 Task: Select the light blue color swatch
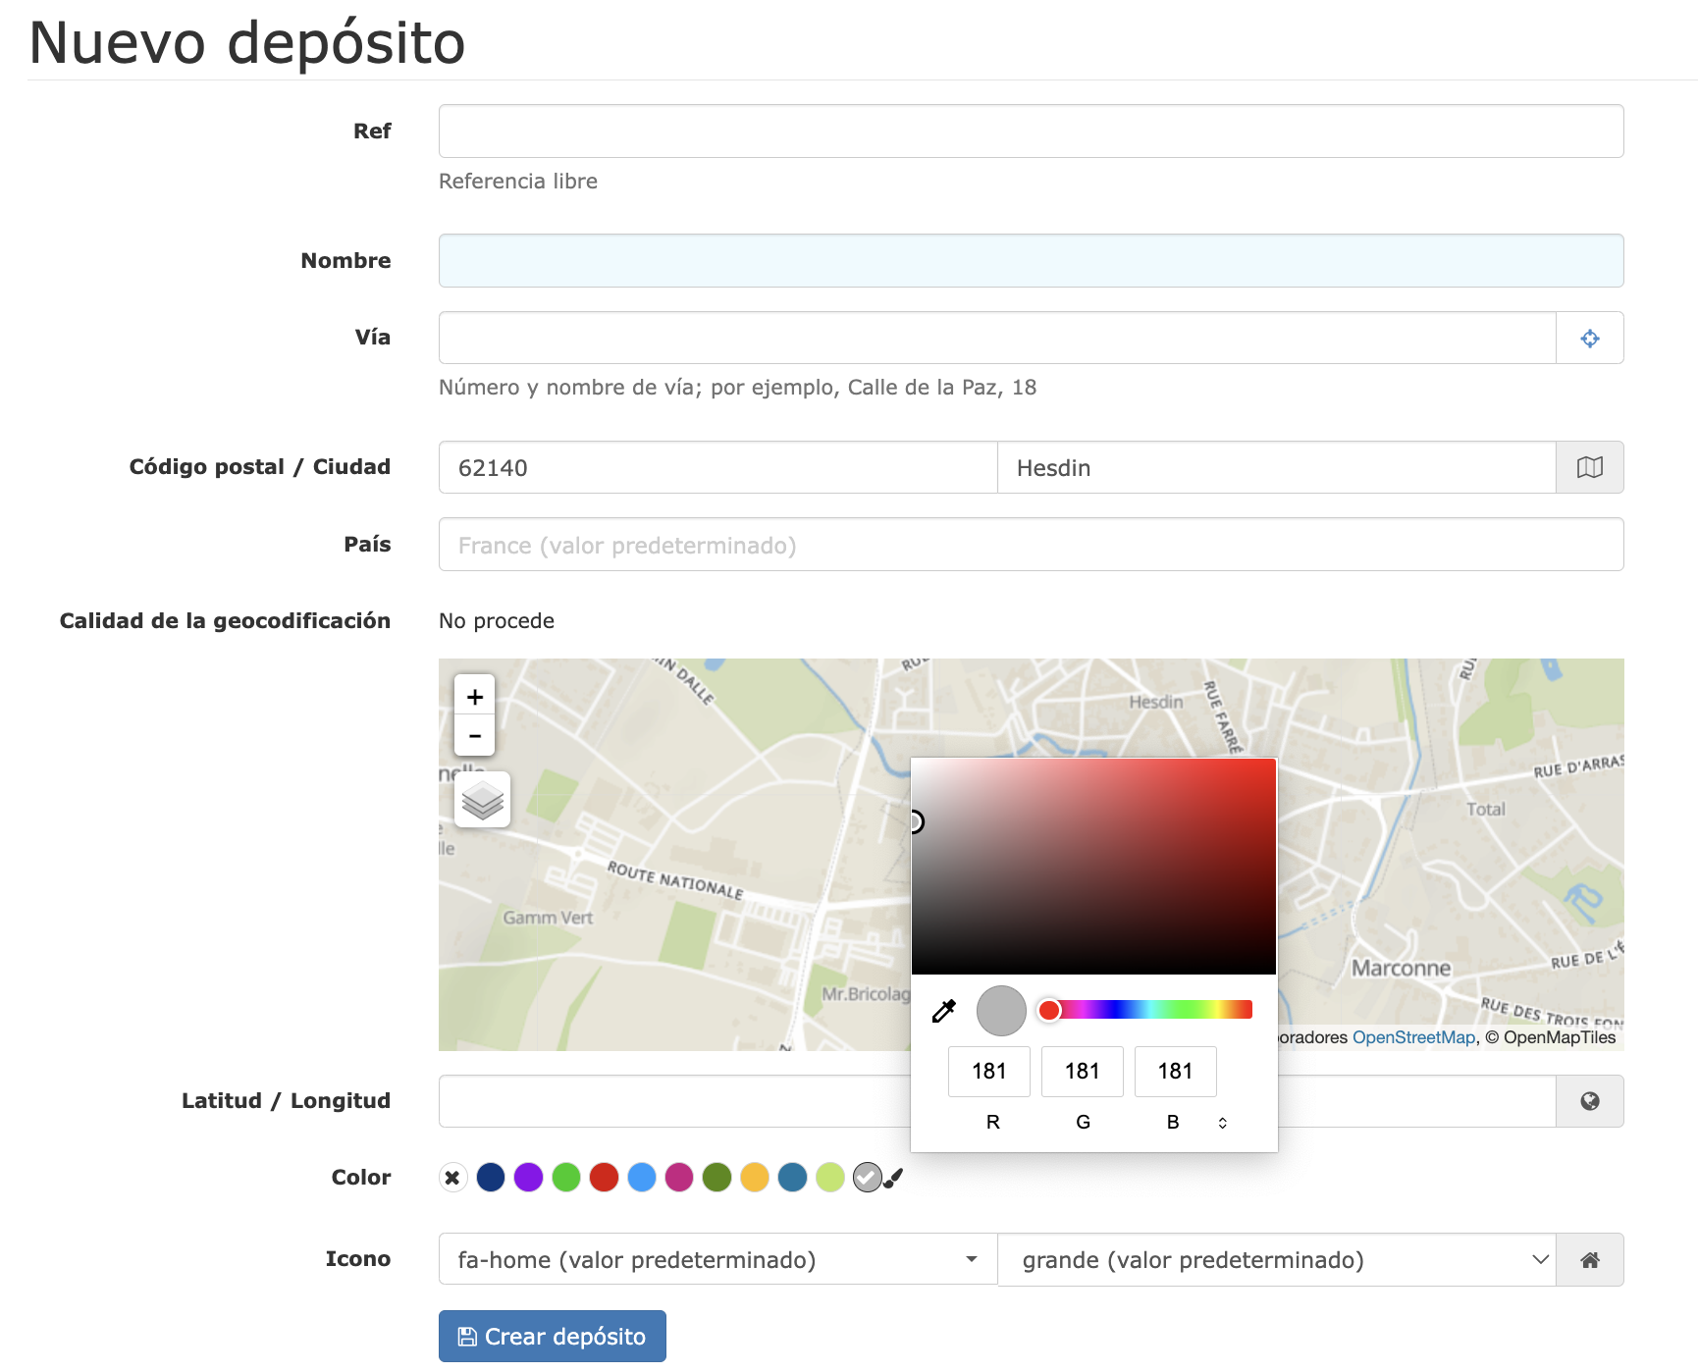pyautogui.click(x=642, y=1177)
